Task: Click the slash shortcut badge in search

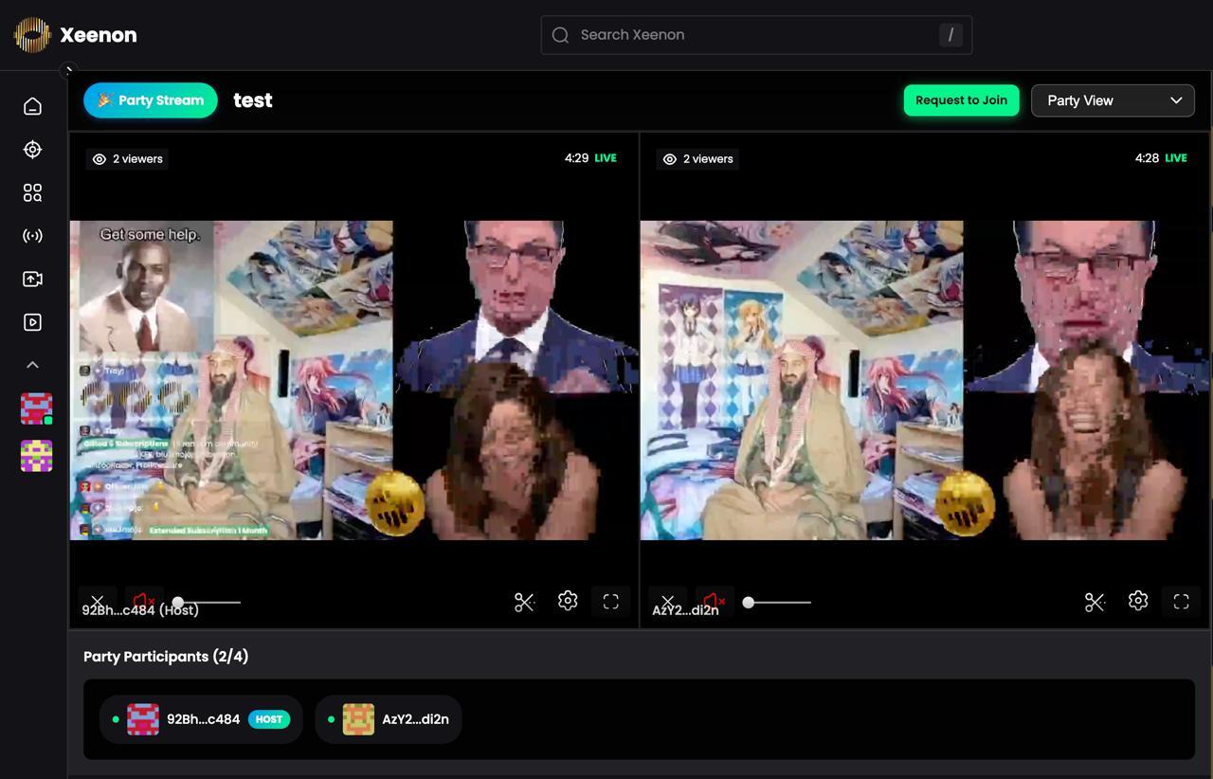Action: (x=950, y=35)
